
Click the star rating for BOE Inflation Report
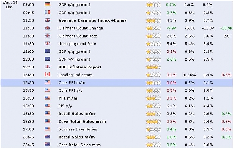click(x=153, y=67)
